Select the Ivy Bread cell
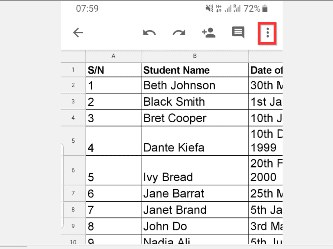The height and width of the screenshot is (249, 333). tap(195, 171)
